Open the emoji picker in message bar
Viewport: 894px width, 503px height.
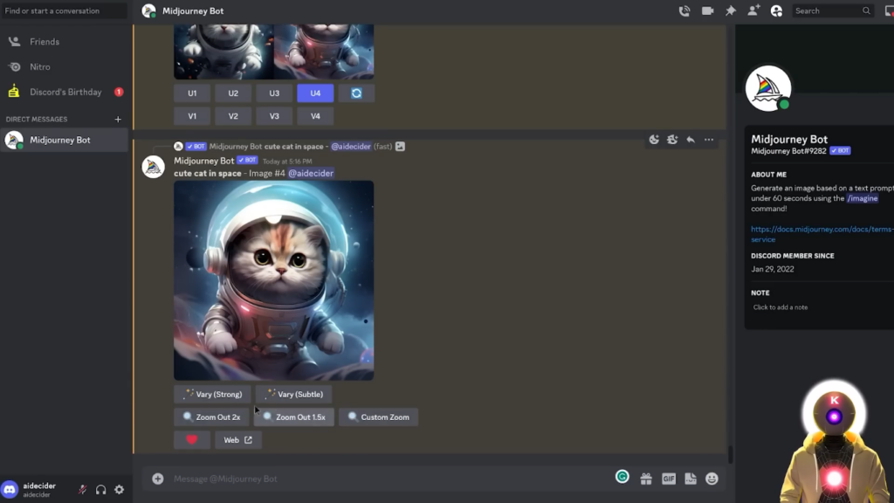coord(712,479)
